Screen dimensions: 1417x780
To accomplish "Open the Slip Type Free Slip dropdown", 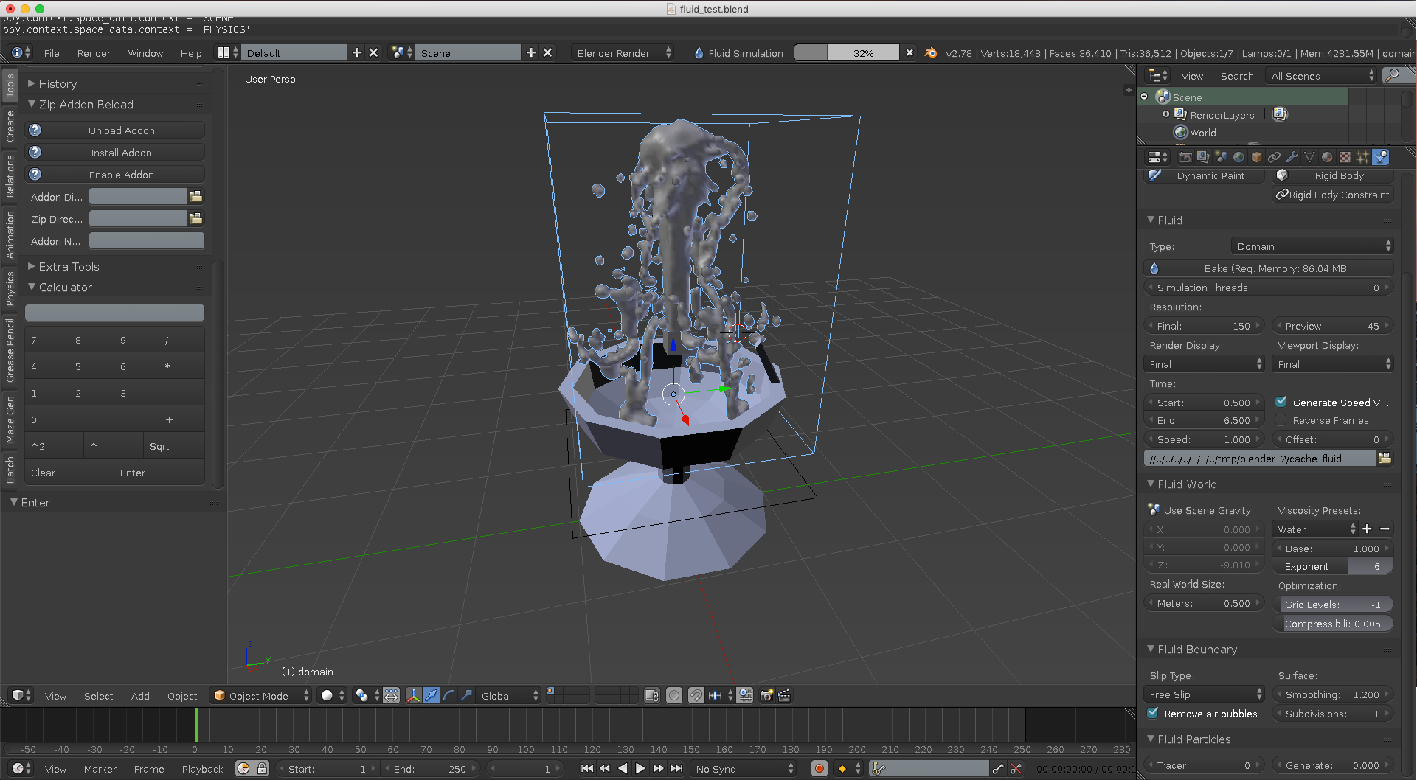I will pos(1205,694).
